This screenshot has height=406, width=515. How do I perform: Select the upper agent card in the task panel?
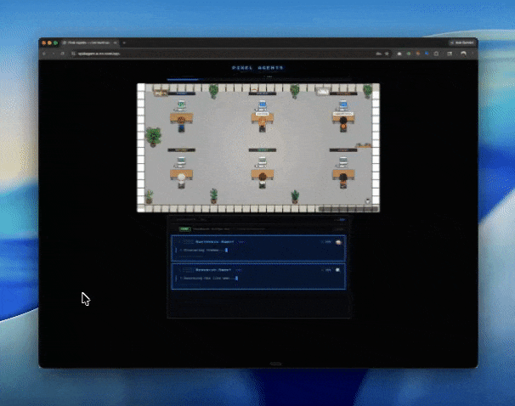pyautogui.click(x=258, y=248)
